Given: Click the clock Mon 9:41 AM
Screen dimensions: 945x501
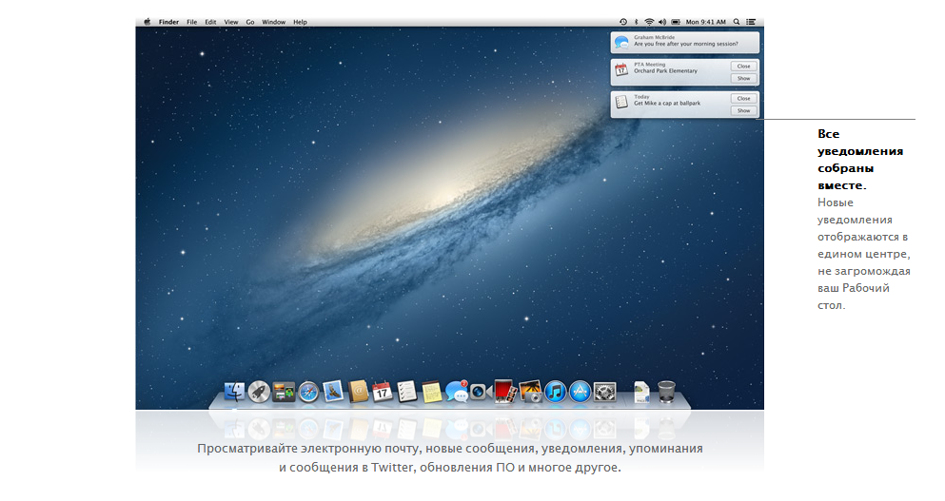Looking at the screenshot, I should pyautogui.click(x=706, y=22).
